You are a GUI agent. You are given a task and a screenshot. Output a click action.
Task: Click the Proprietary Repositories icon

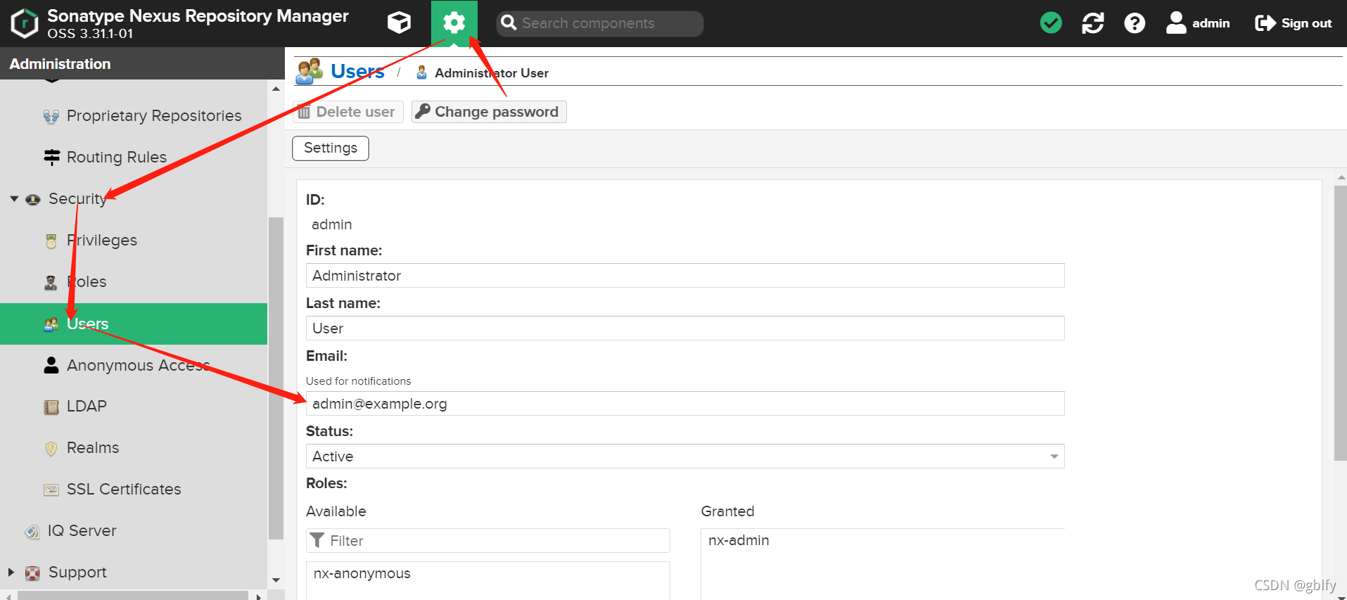(51, 116)
